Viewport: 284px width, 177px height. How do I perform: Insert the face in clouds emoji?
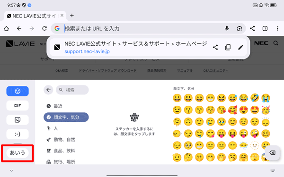point(244,145)
